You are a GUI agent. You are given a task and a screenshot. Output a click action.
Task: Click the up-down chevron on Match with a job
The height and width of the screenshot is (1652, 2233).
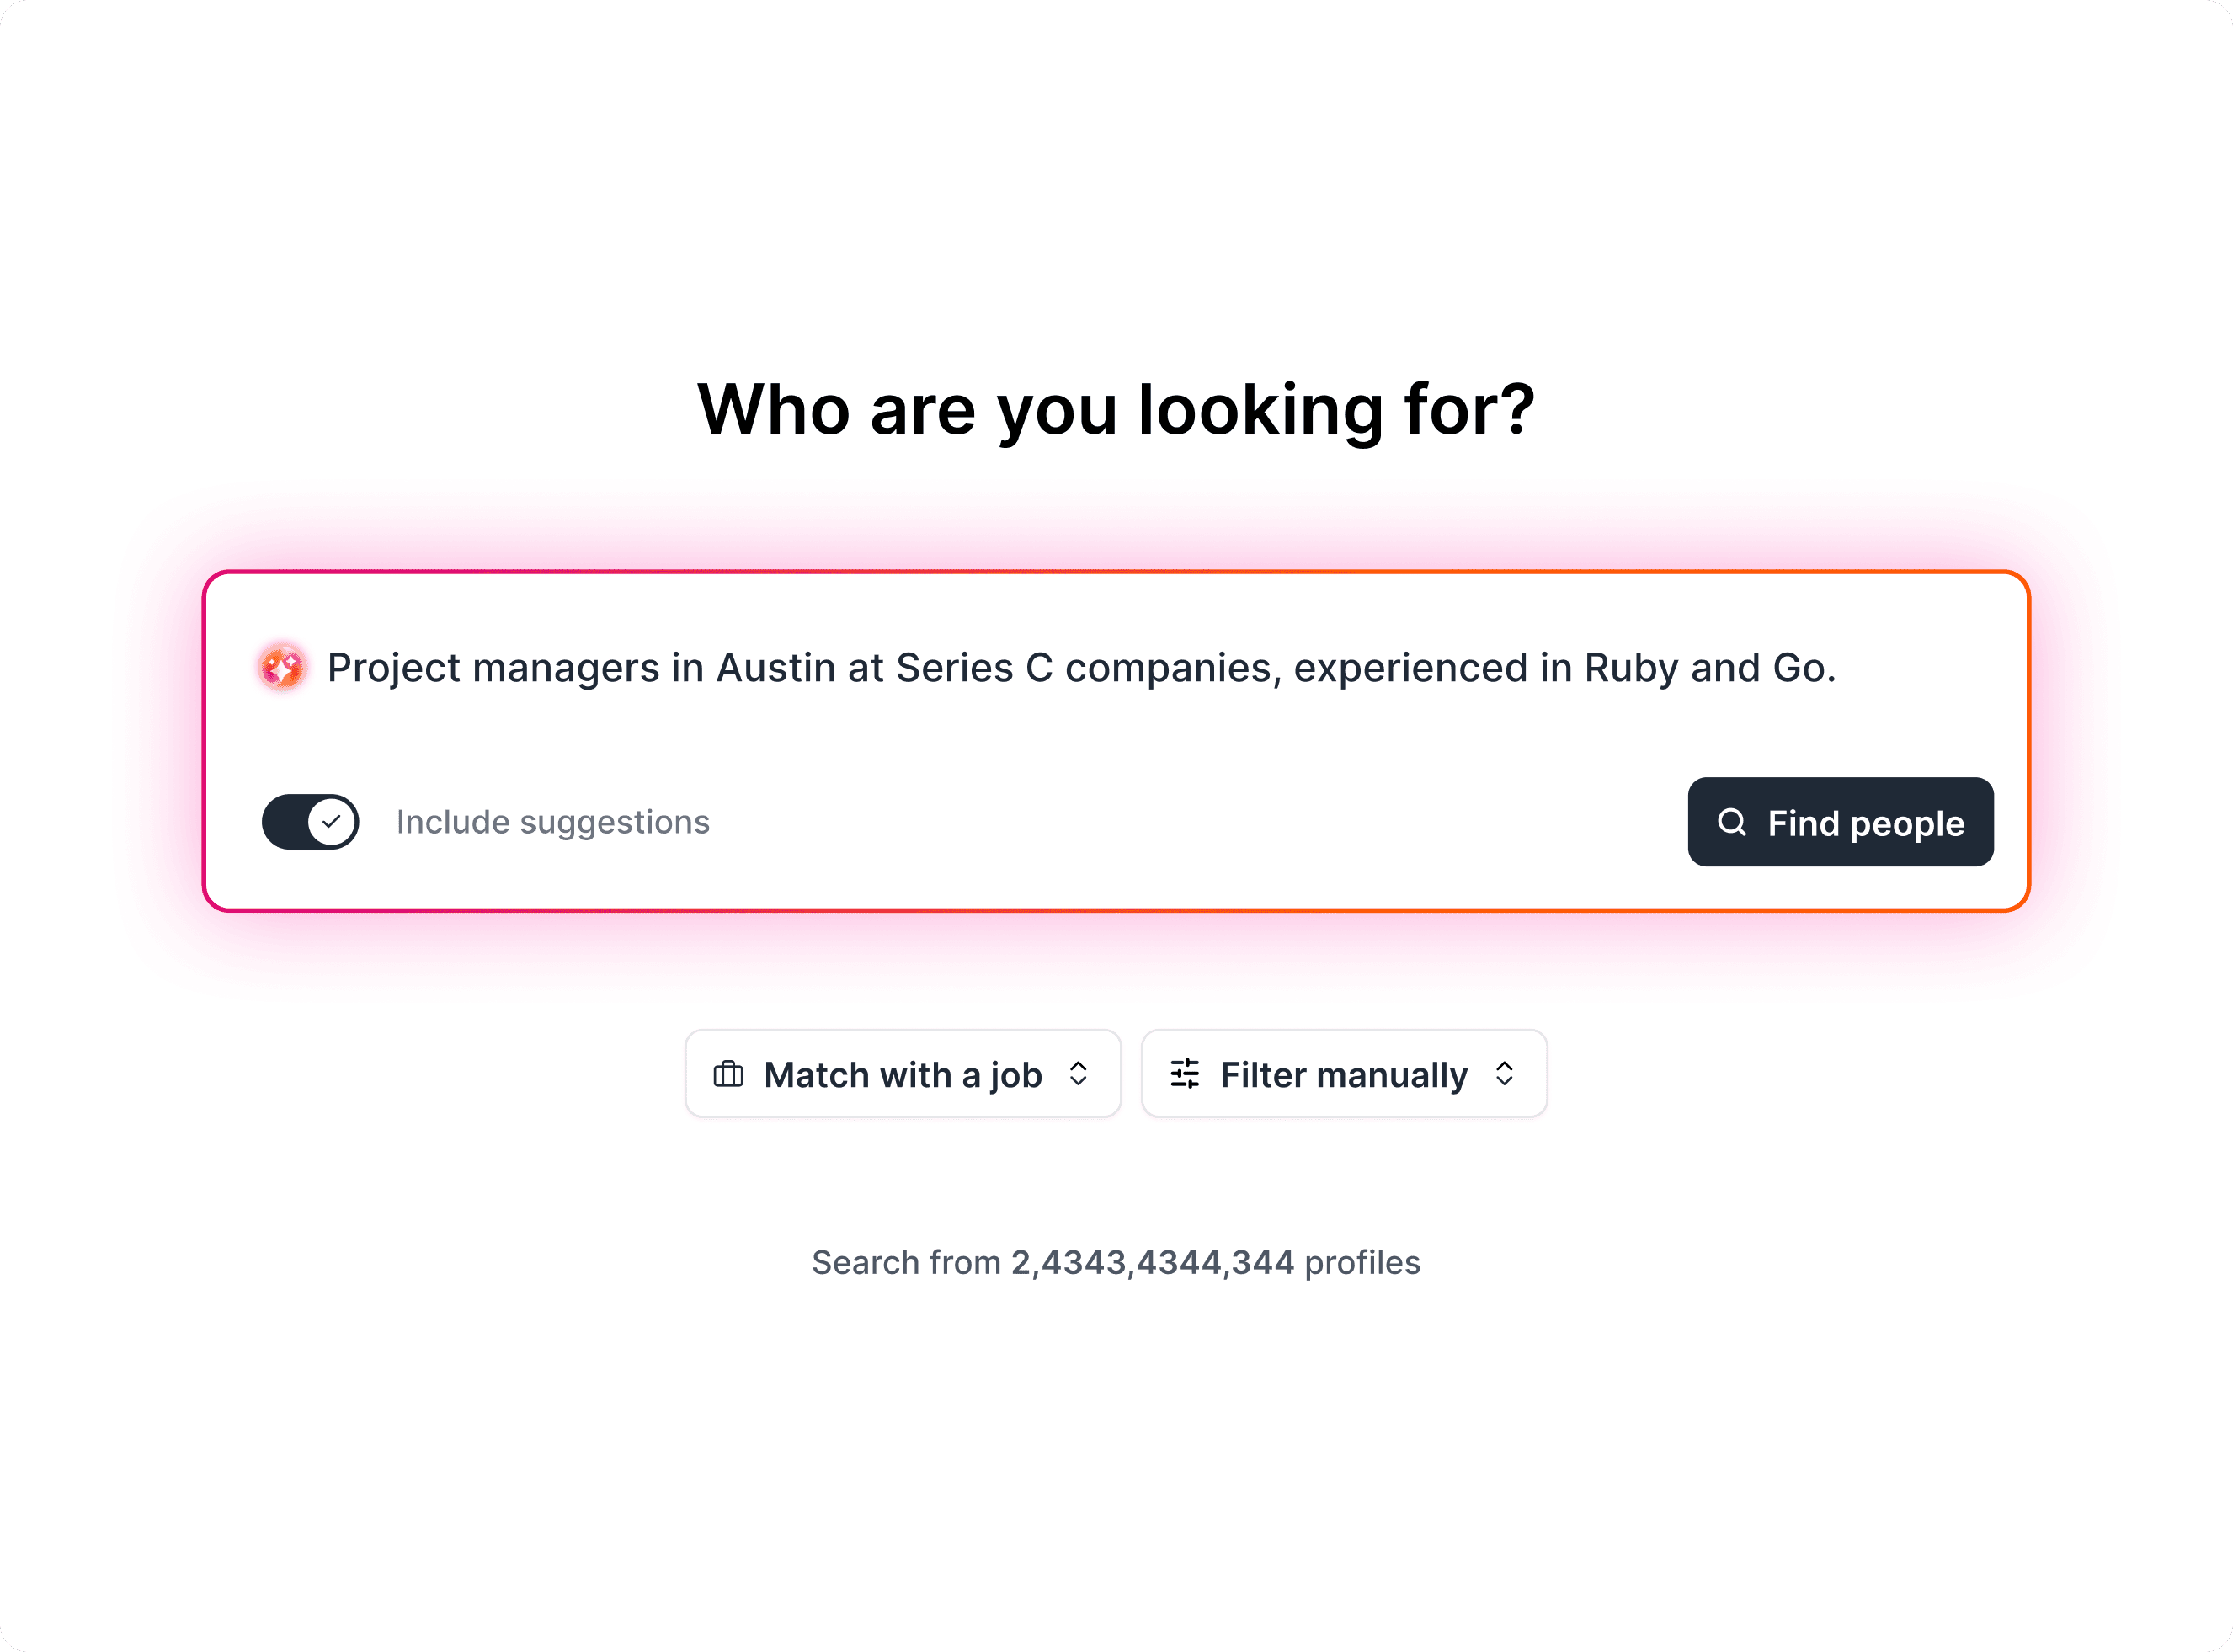1080,1074
